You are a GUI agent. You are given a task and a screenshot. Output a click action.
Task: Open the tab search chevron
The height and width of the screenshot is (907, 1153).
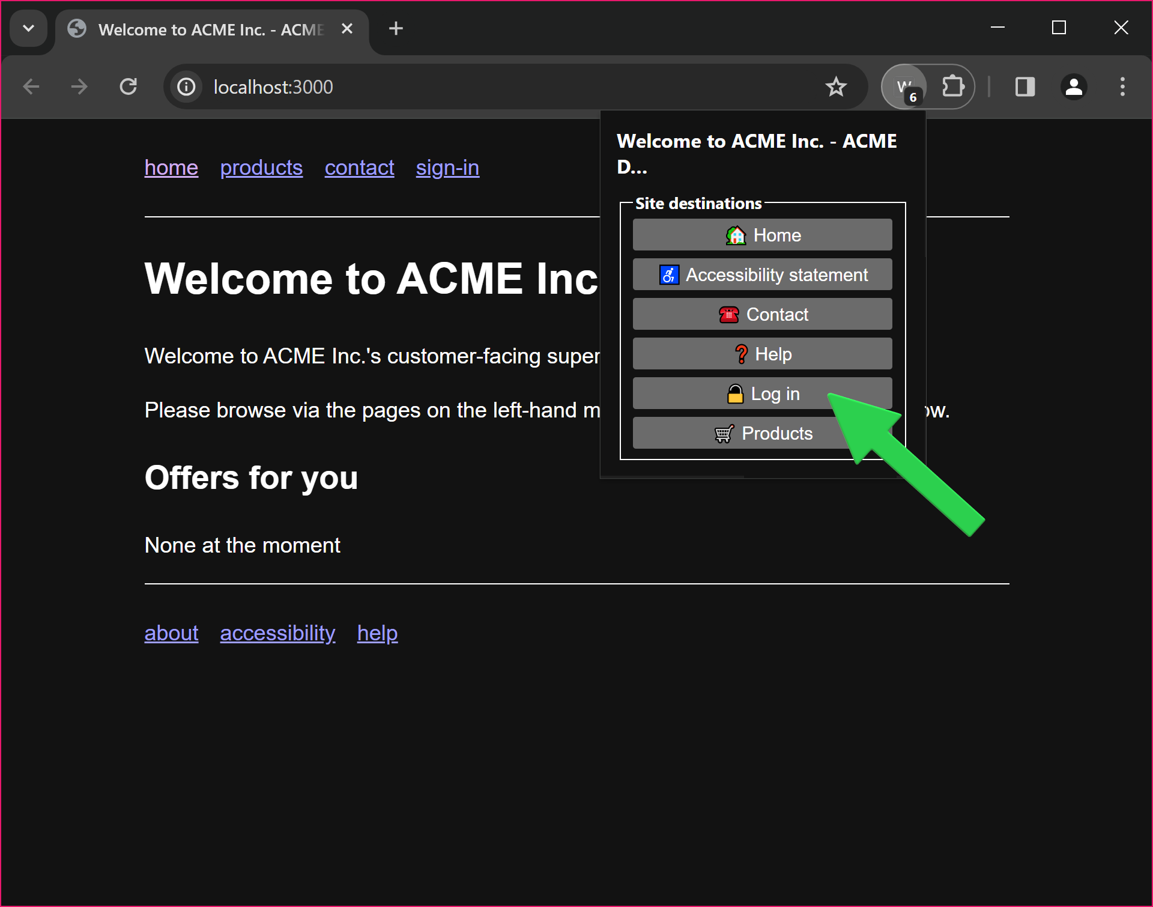coord(28,28)
